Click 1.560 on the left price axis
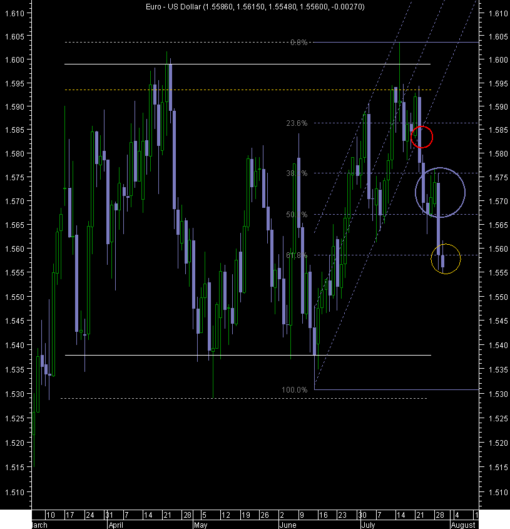The height and width of the screenshot is (529, 510). (x=14, y=249)
